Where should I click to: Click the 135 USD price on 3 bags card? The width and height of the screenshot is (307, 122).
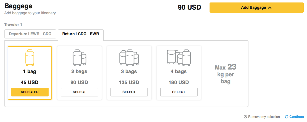click(129, 82)
